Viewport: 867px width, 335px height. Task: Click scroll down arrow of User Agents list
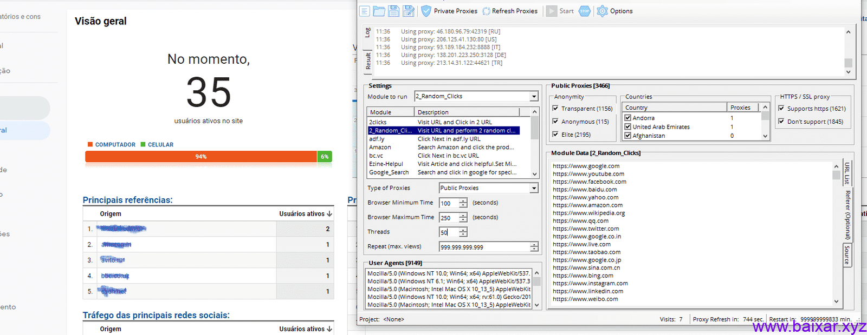[537, 305]
